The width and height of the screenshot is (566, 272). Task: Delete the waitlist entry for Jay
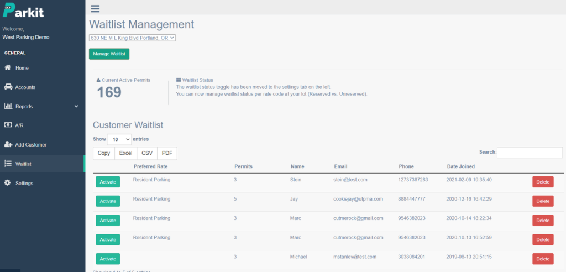(543, 201)
